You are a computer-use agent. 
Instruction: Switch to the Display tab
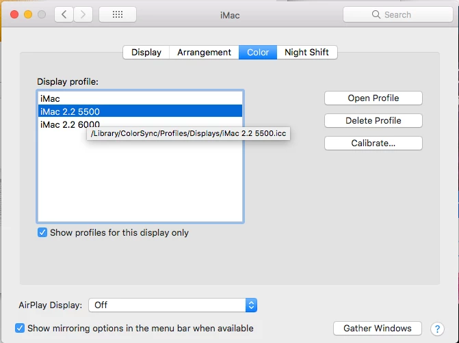coord(146,53)
